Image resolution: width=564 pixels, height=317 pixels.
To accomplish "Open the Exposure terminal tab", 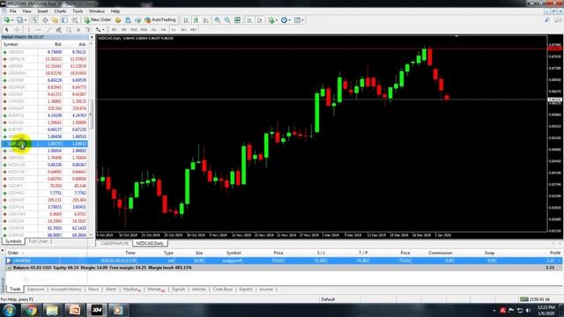I will coord(35,290).
